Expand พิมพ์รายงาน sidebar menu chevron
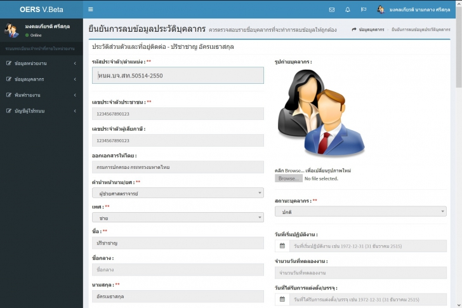 click(75, 95)
